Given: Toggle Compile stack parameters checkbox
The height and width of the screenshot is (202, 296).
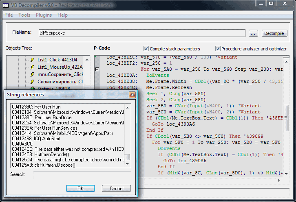Looking at the screenshot, I should (x=146, y=49).
